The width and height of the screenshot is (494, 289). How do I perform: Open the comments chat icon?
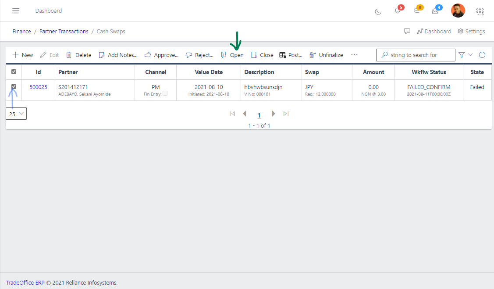tap(407, 32)
